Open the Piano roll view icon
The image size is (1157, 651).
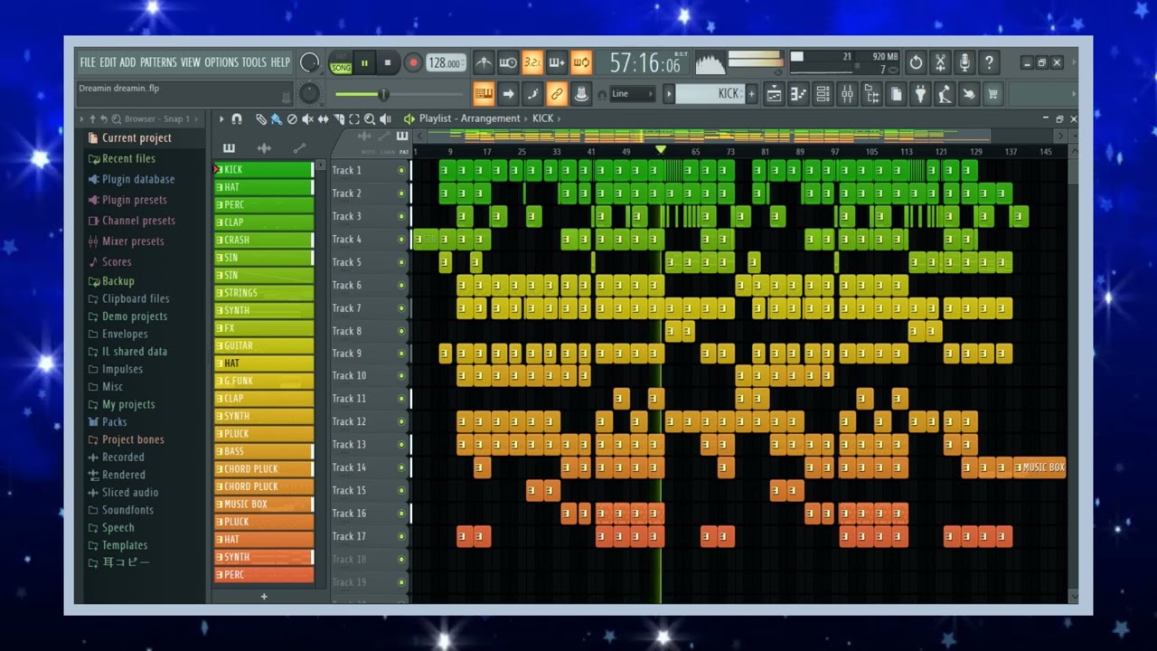pos(798,93)
